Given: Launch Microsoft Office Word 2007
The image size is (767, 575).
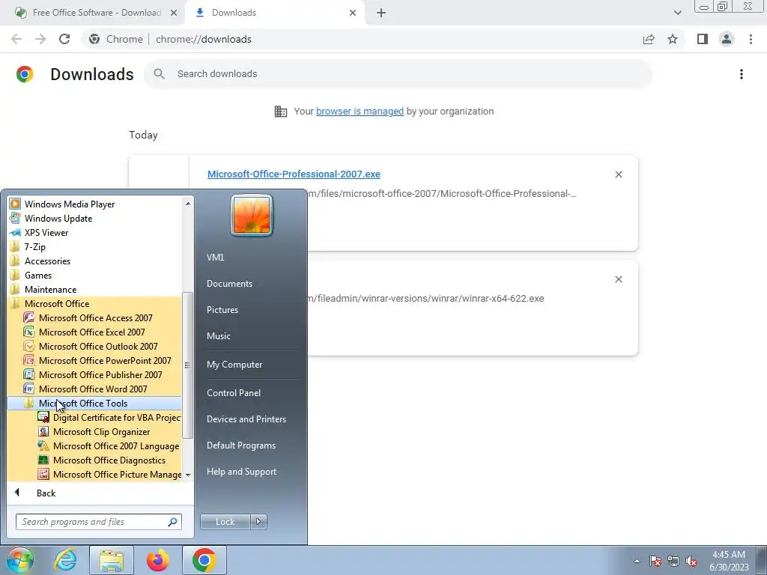Looking at the screenshot, I should pos(95,389).
